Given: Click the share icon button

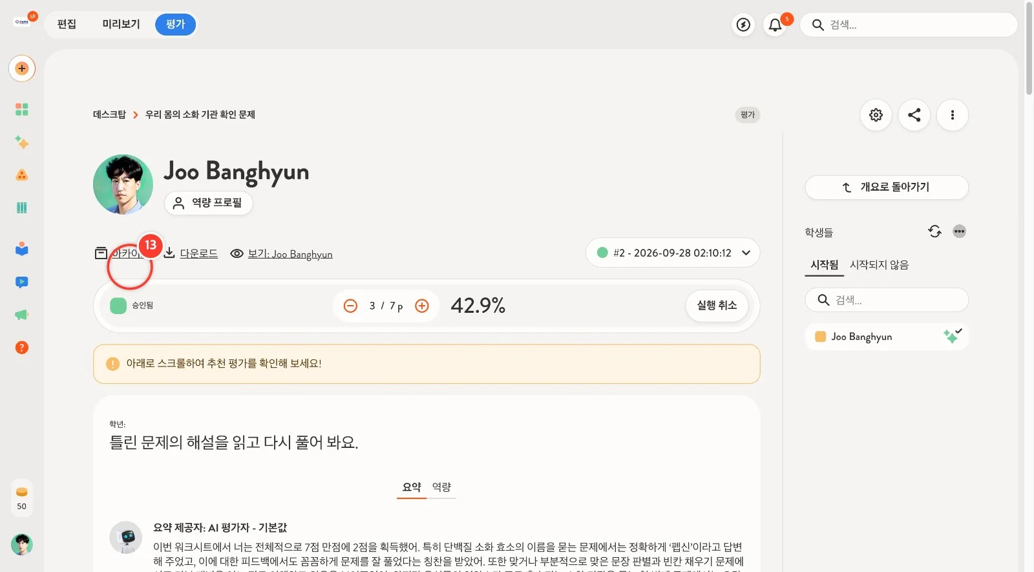Looking at the screenshot, I should (x=914, y=115).
